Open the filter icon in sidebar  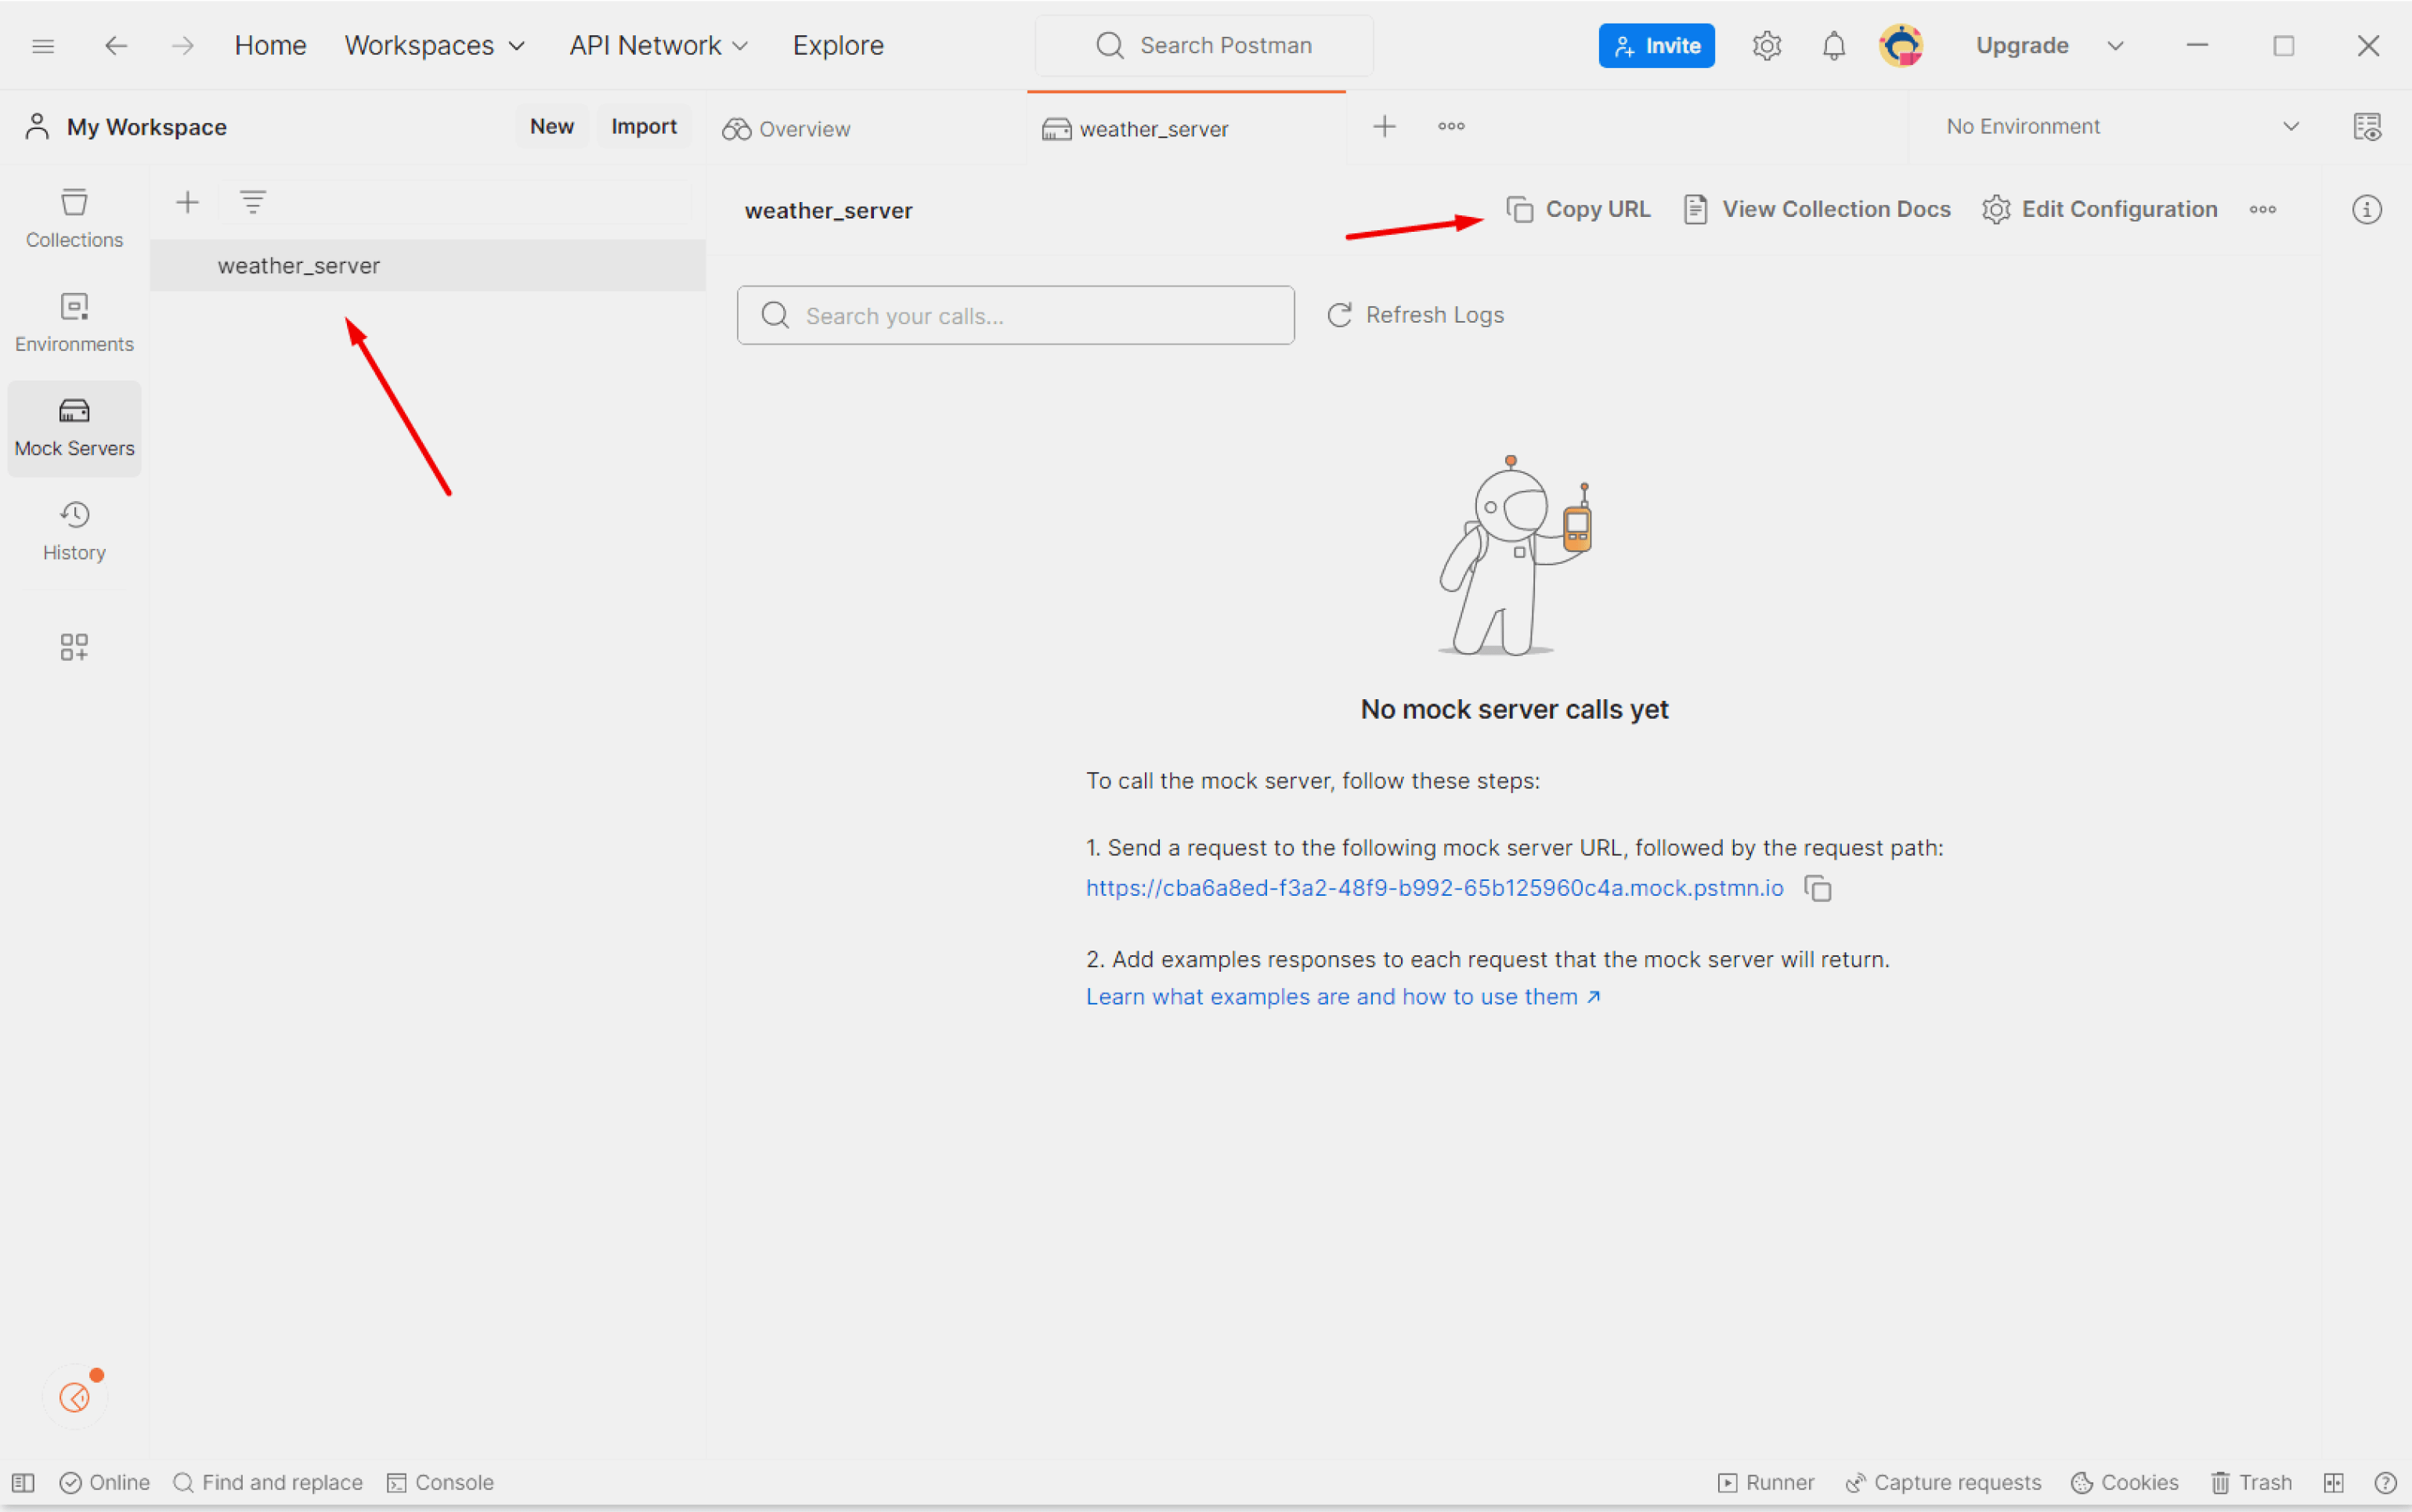[x=253, y=202]
